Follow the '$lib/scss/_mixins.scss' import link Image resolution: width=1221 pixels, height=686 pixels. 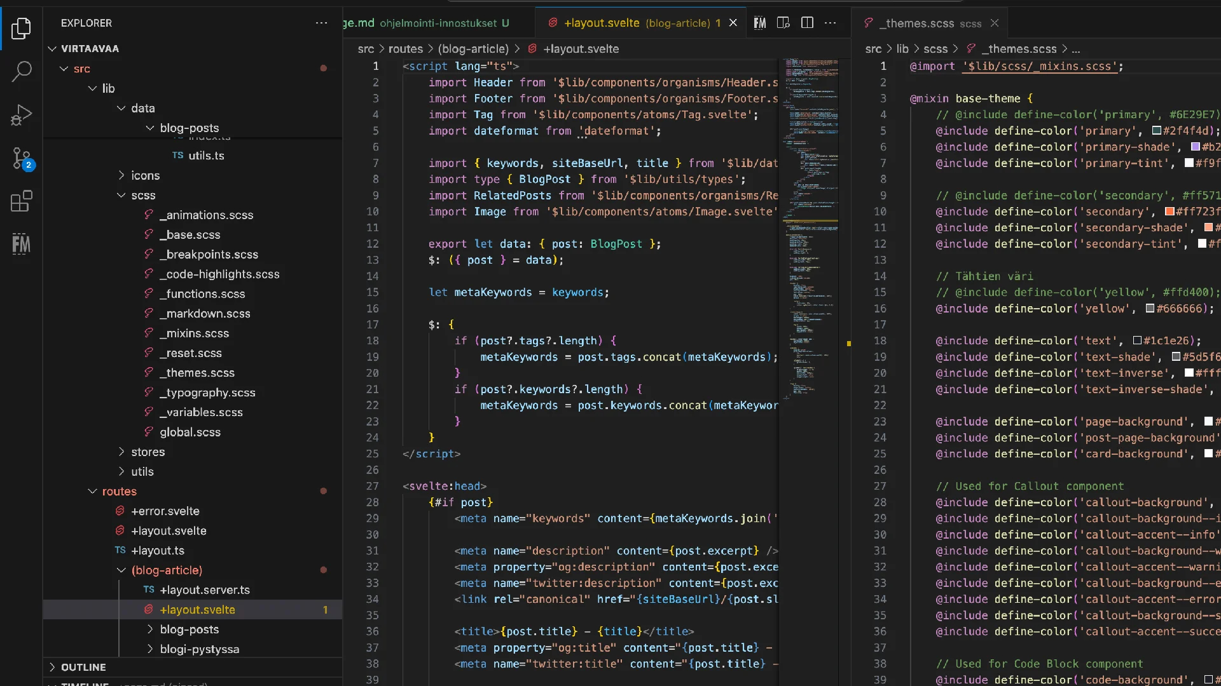coord(1040,66)
